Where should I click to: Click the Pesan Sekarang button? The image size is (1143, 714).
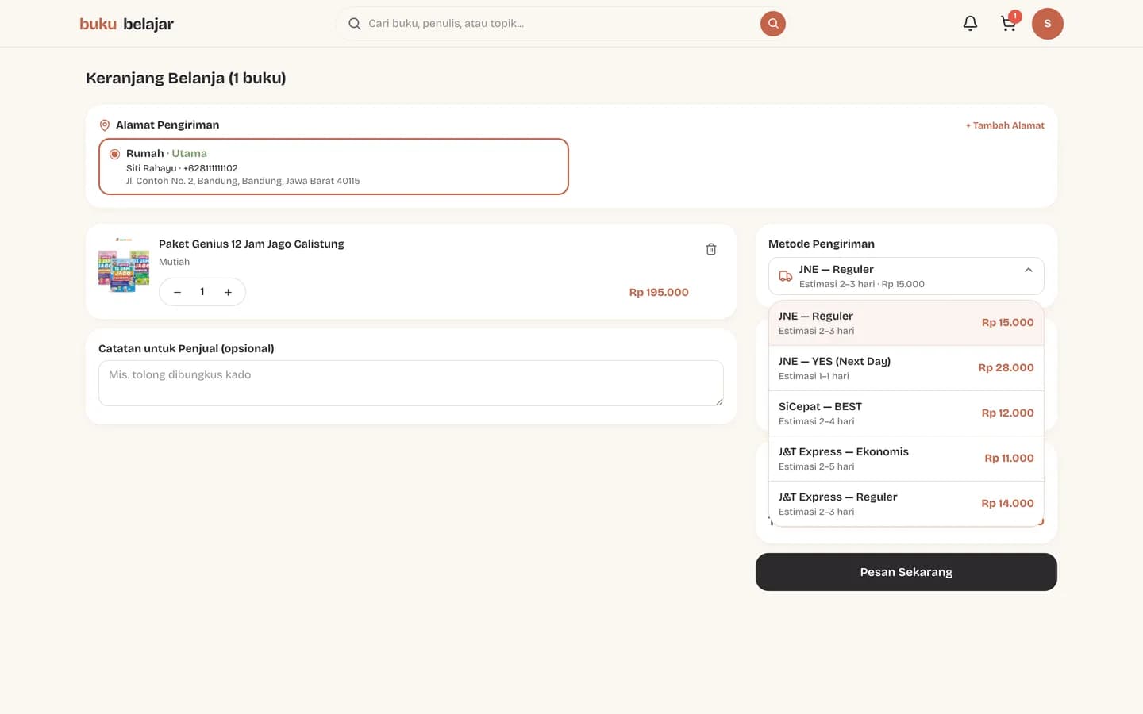[x=906, y=572]
